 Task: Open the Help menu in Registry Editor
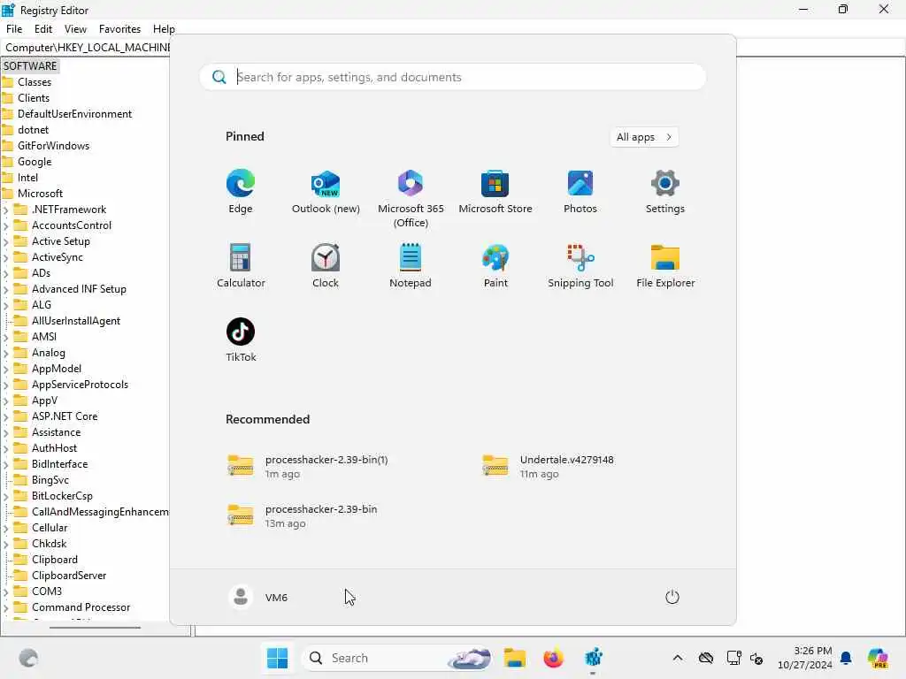pyautogui.click(x=164, y=29)
